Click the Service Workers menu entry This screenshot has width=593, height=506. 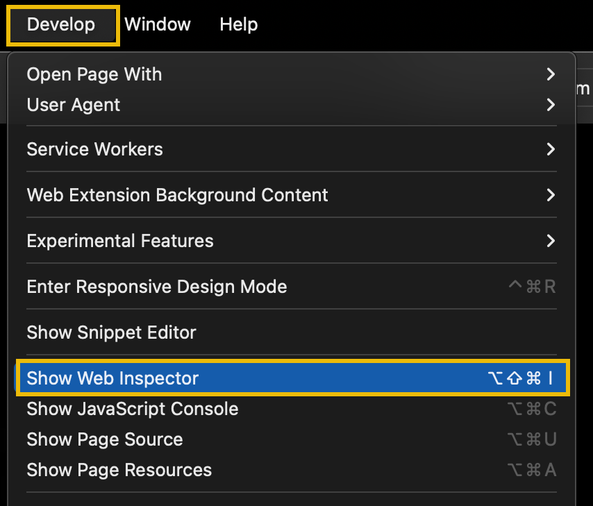tap(95, 149)
